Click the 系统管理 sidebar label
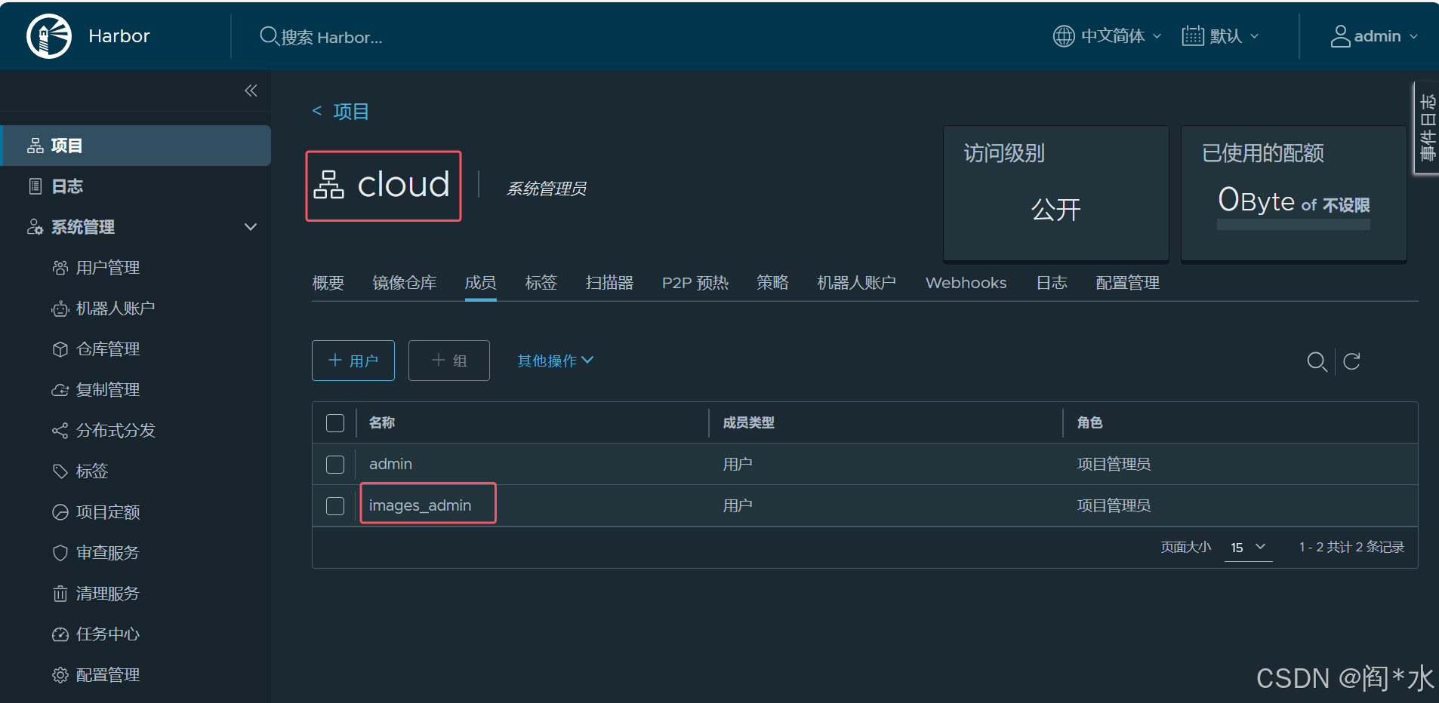 83,227
